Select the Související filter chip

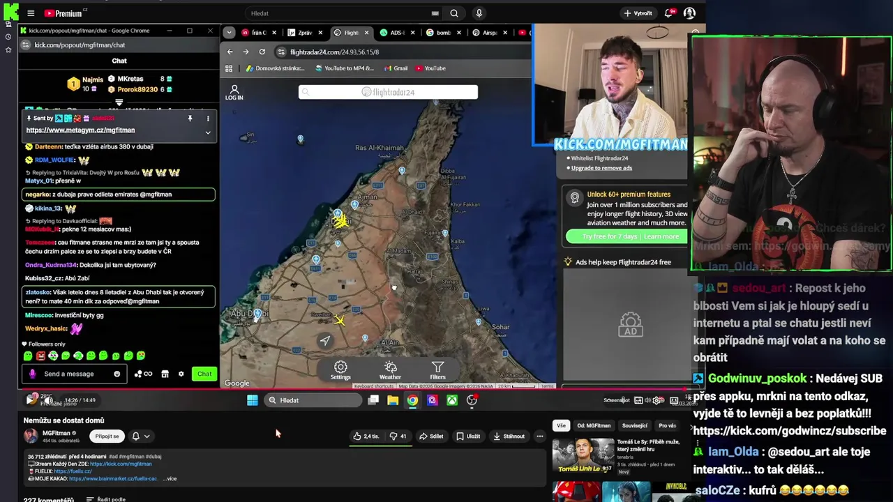(x=634, y=425)
